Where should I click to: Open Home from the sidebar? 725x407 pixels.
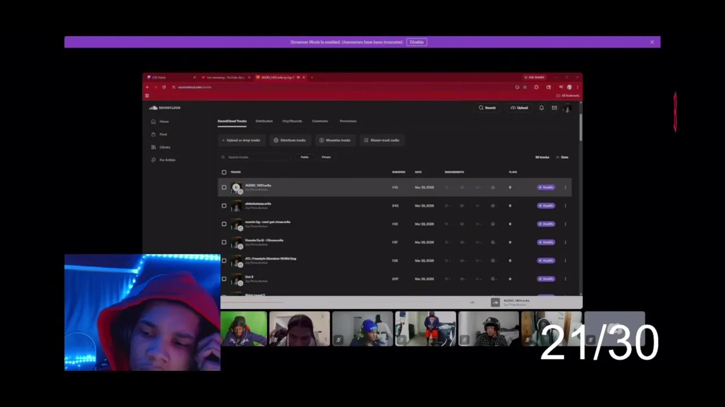click(160, 122)
